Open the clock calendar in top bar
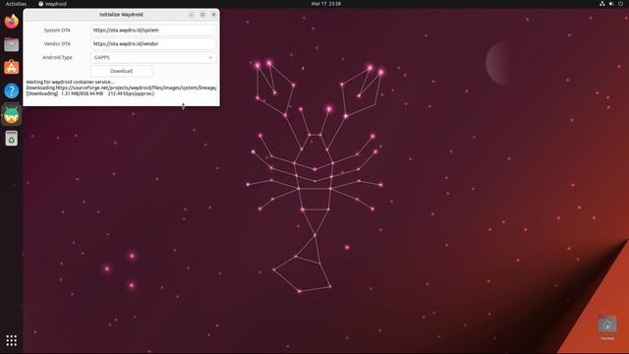Viewport: 629px width, 354px height. [326, 4]
